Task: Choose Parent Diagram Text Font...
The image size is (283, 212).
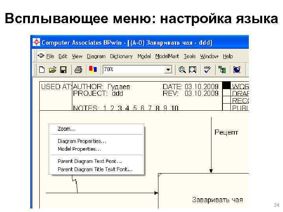Action: [x=97, y=161]
